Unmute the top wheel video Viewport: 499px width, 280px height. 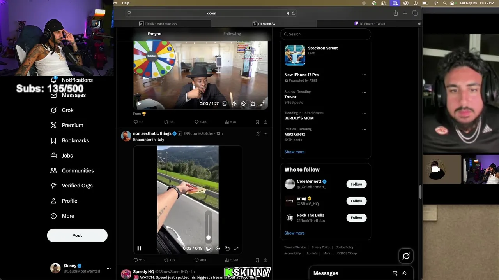tap(234, 104)
